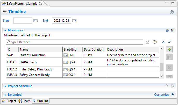178x105 pixels.
Task: Click the help icon next to Customize
Action: point(172,95)
